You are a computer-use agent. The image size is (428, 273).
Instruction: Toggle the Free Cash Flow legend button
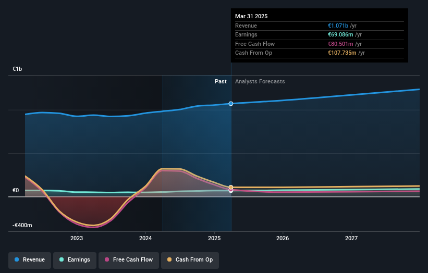(129, 260)
